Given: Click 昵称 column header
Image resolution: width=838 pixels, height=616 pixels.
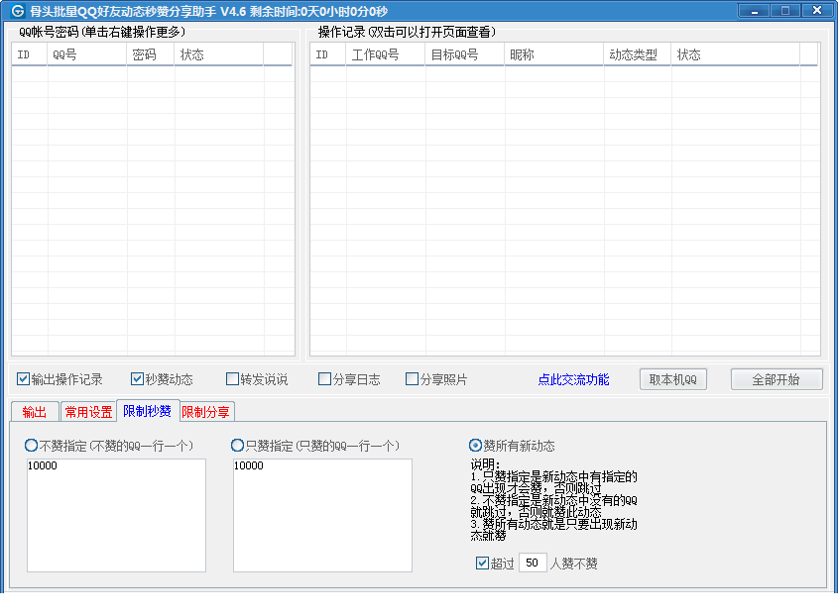Looking at the screenshot, I should (x=553, y=54).
